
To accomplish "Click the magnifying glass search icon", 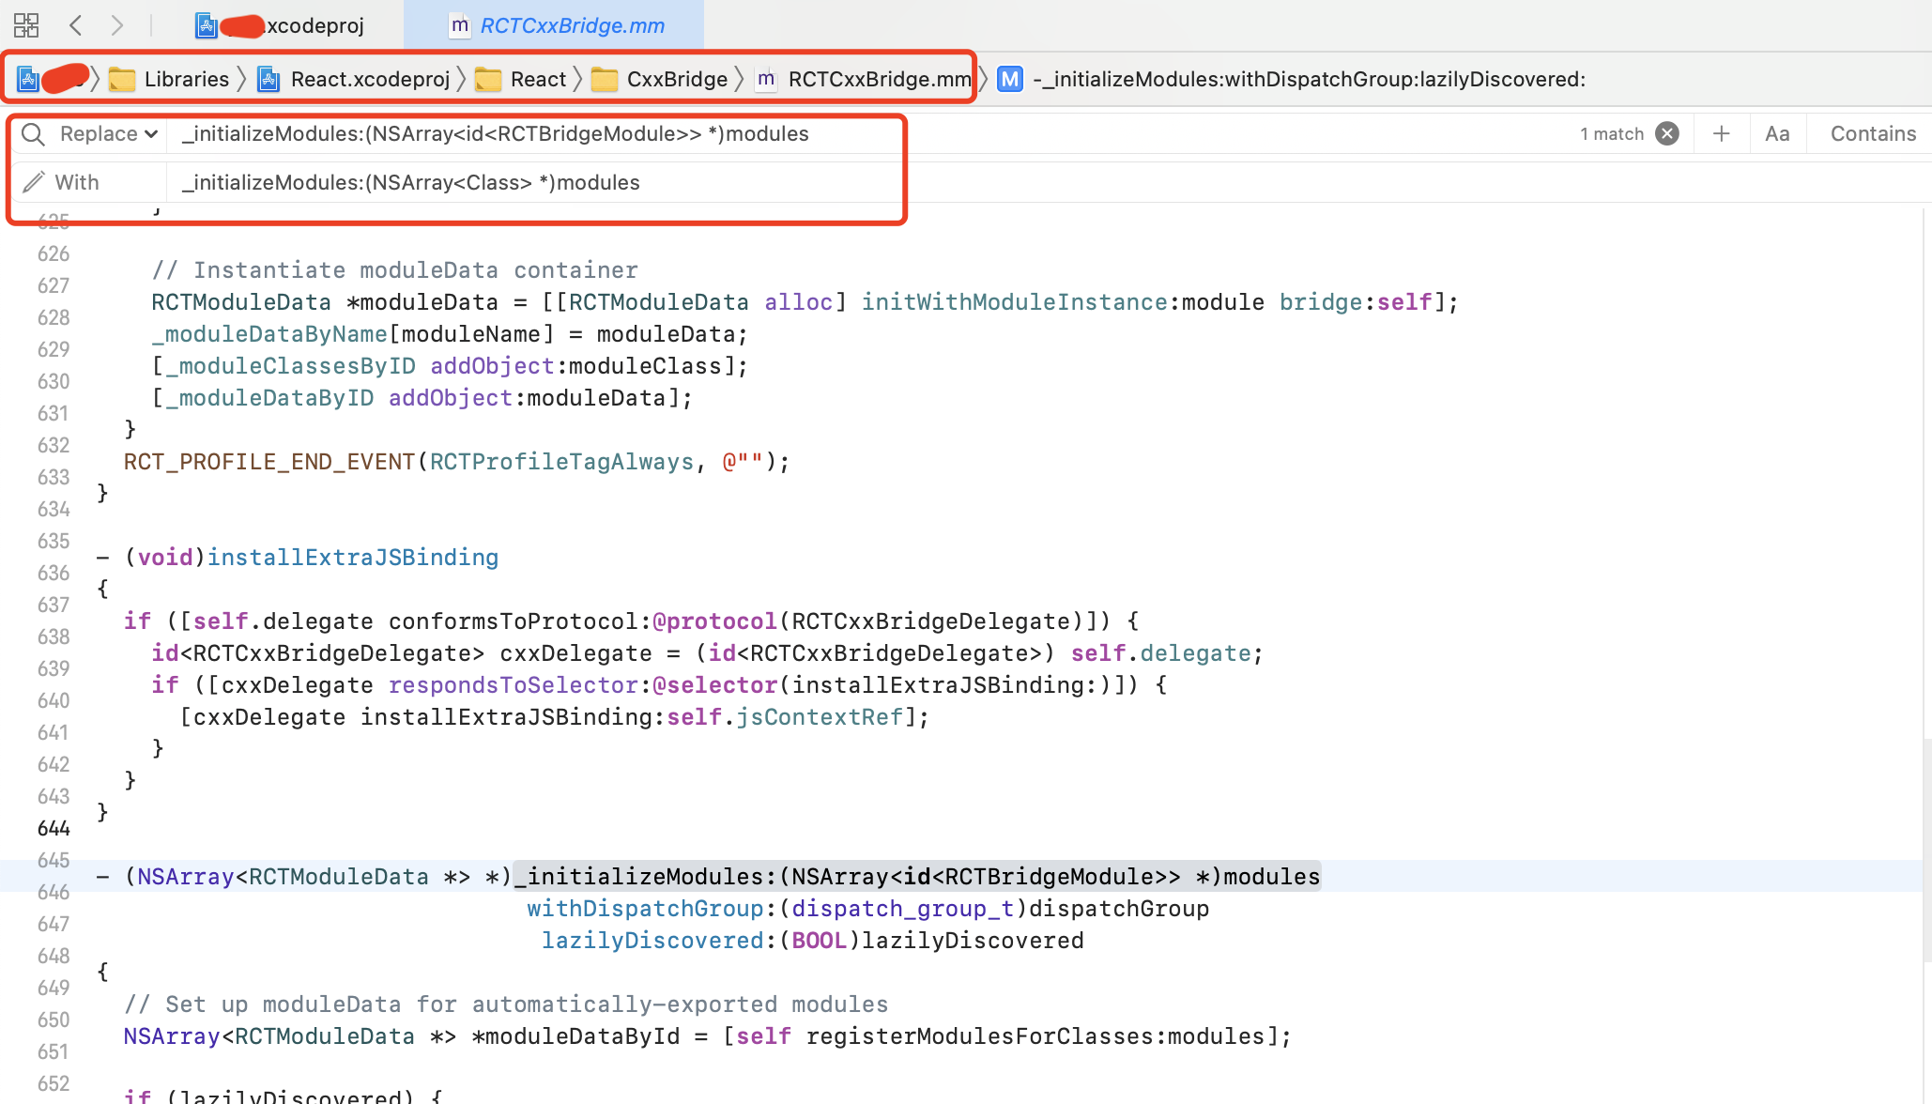I will (x=33, y=134).
